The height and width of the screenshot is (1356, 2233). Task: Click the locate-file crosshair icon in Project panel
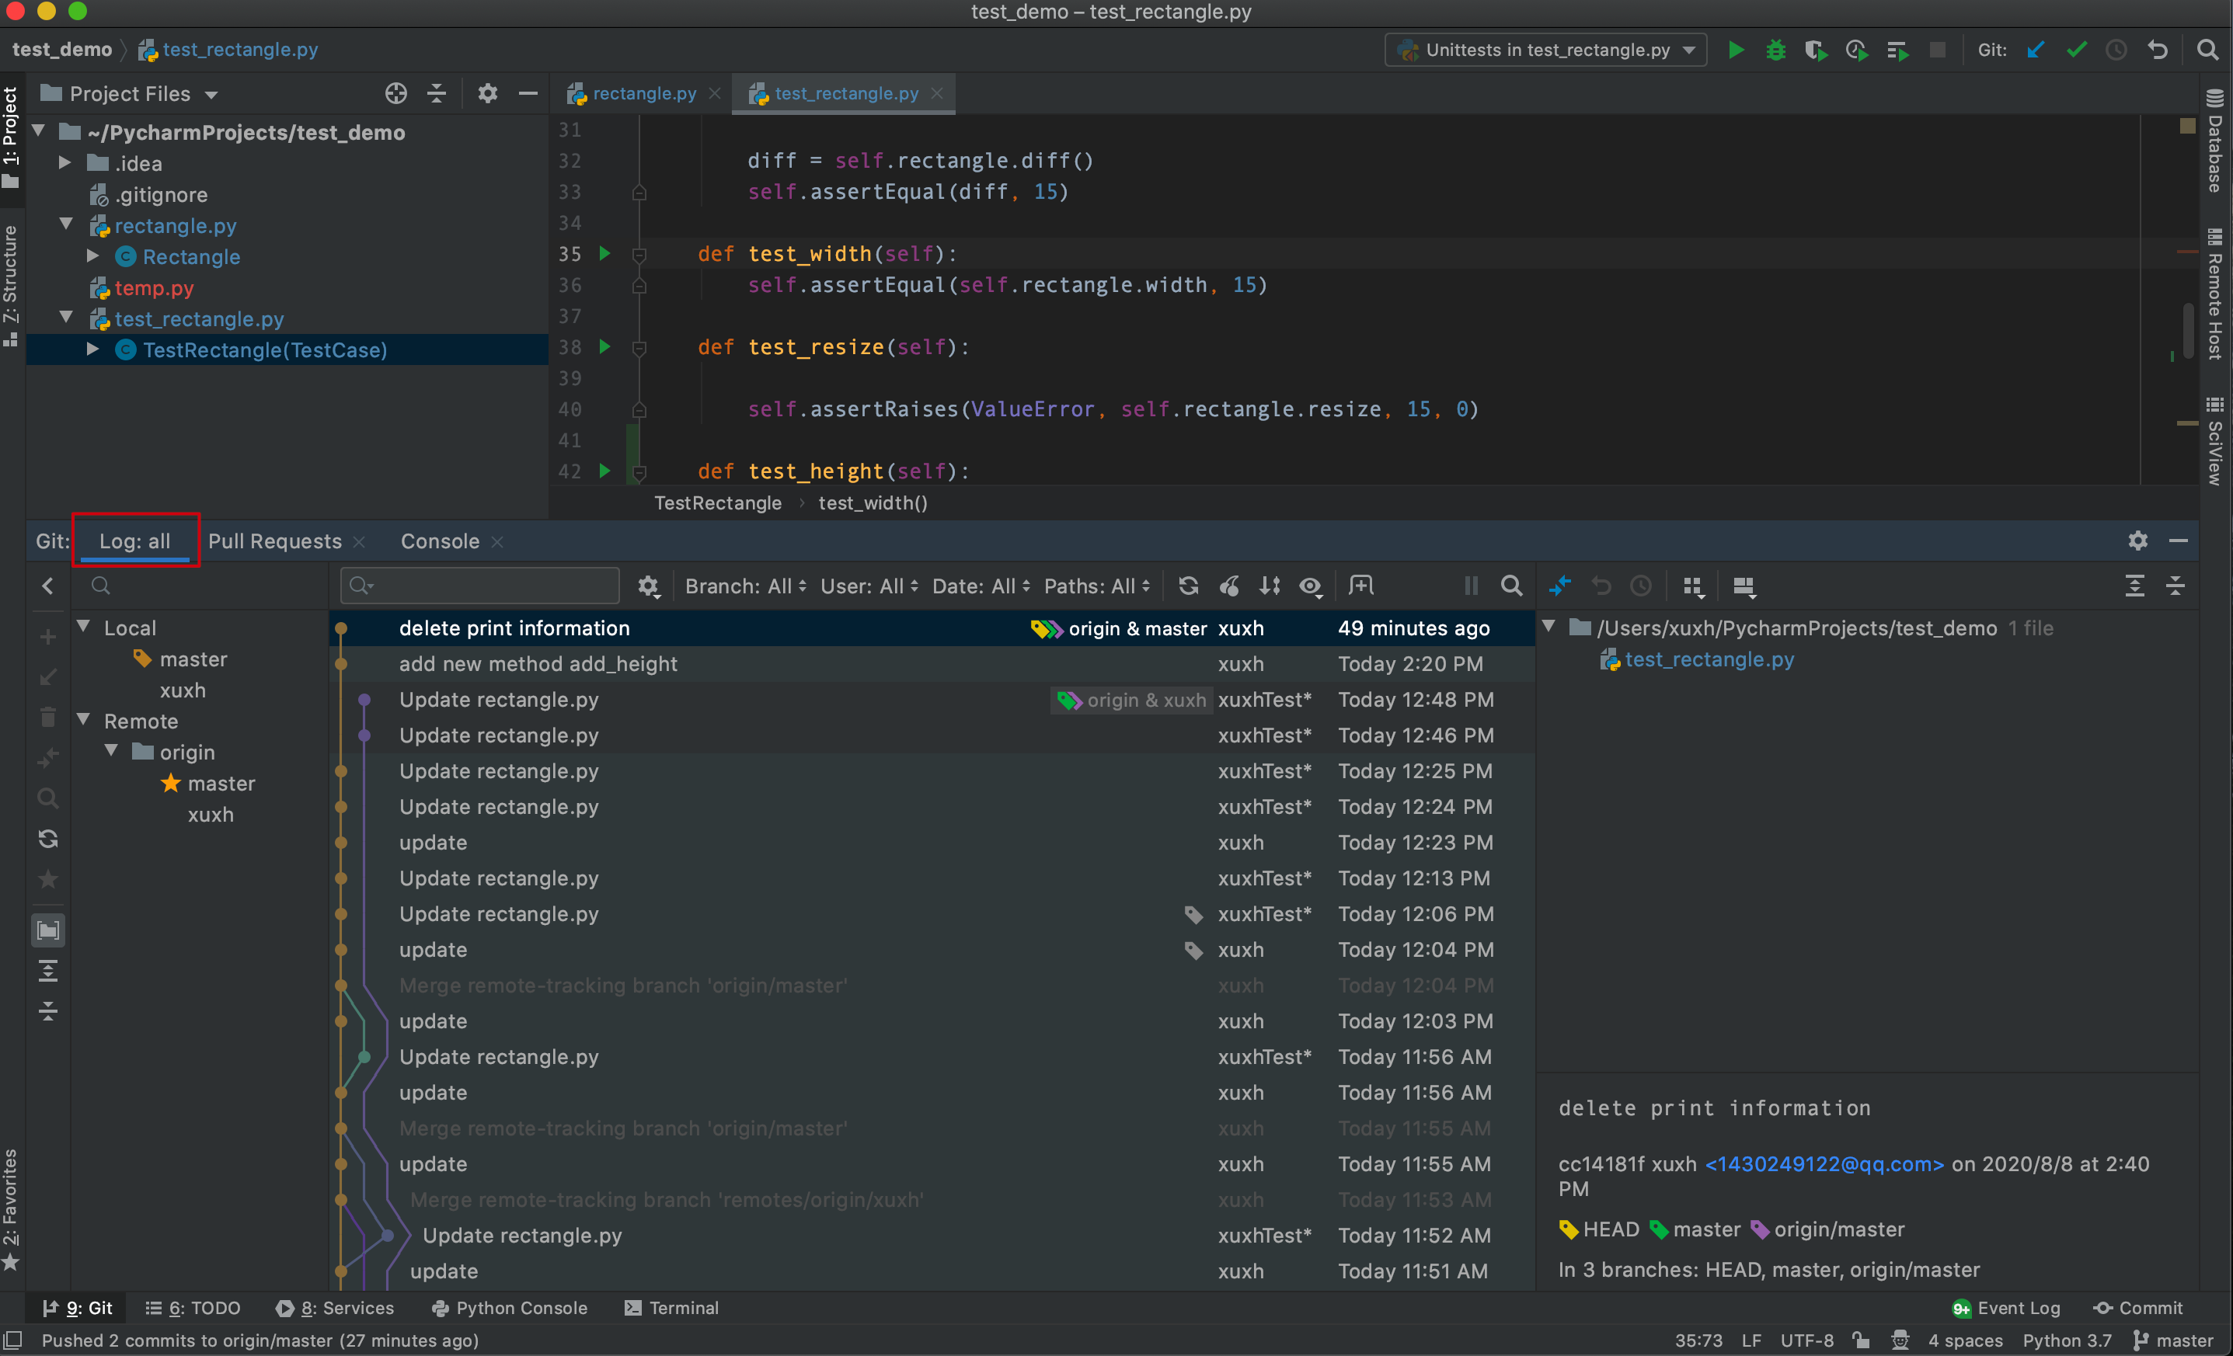[x=396, y=93]
